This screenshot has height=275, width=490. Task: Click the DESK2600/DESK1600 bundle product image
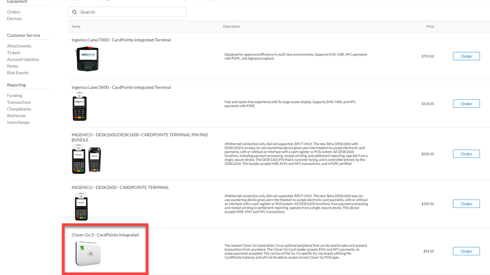(86, 159)
